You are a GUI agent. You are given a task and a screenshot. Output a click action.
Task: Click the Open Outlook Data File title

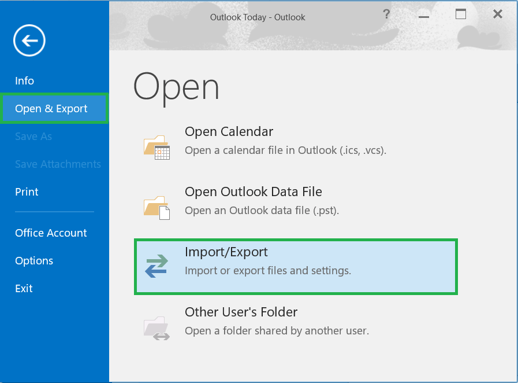(254, 192)
